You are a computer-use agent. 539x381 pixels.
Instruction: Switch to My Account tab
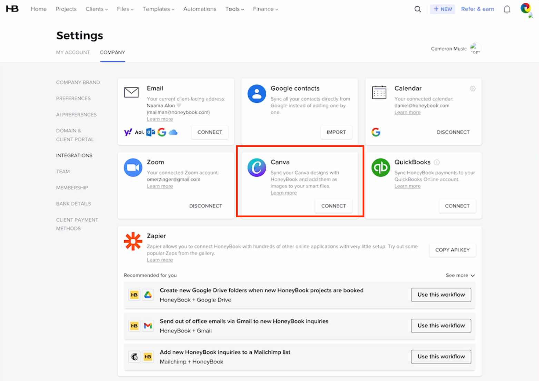click(x=73, y=52)
